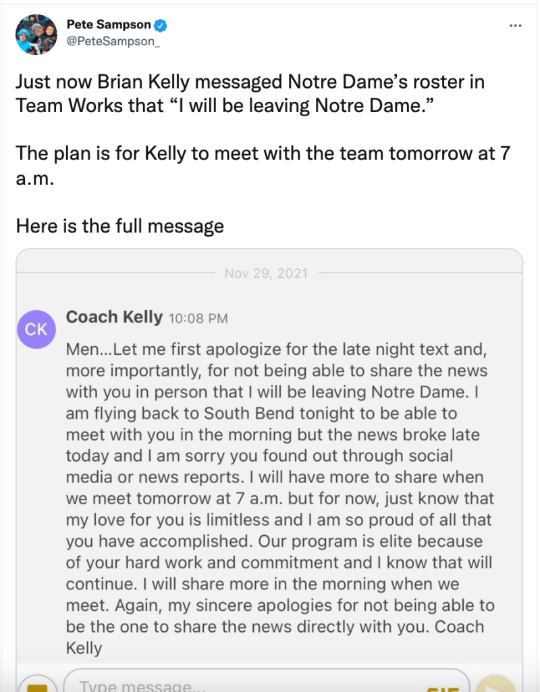Click the 10:08 PM message timestamp
Image resolution: width=540 pixels, height=692 pixels.
[x=198, y=318]
